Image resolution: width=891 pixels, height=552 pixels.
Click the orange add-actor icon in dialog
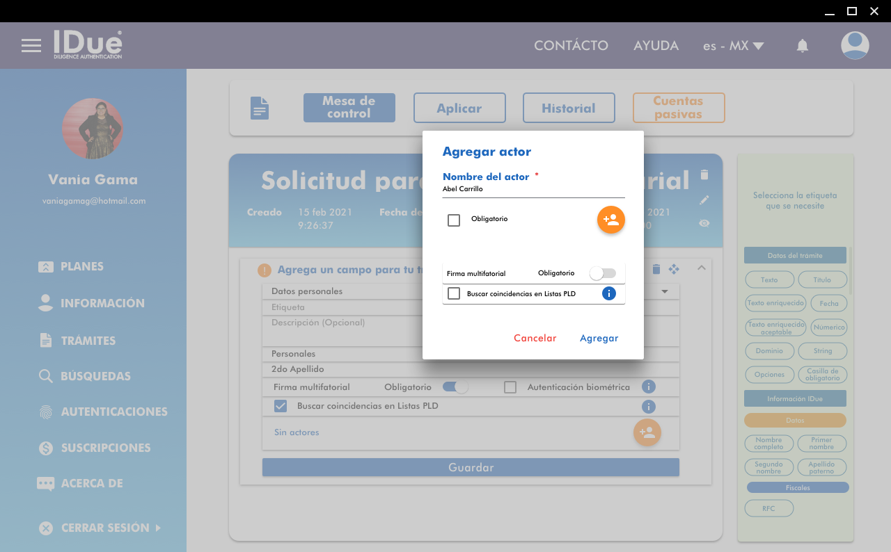[610, 220]
